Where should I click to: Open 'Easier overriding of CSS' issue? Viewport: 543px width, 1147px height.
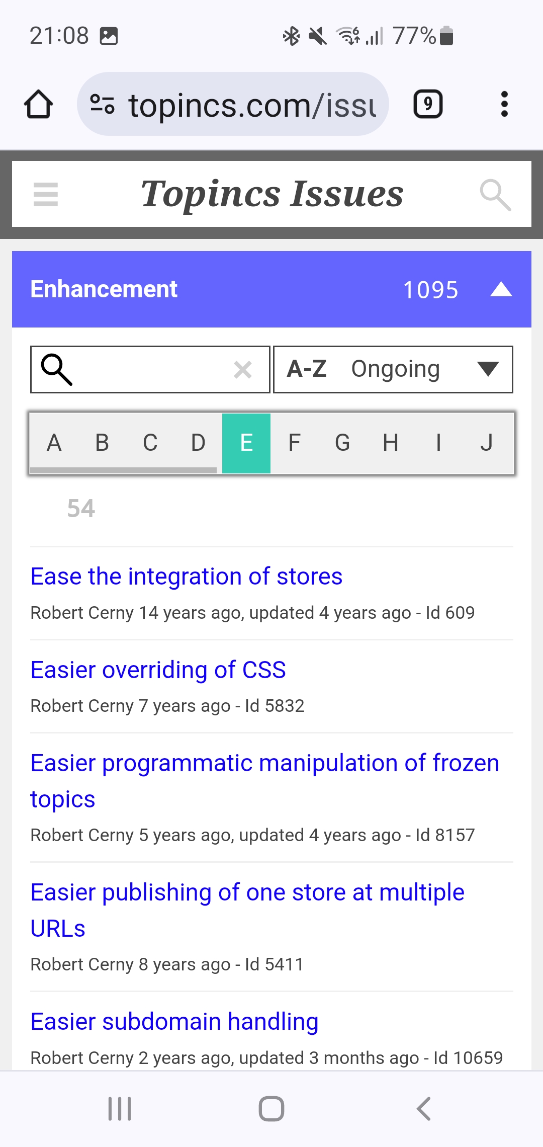click(158, 670)
